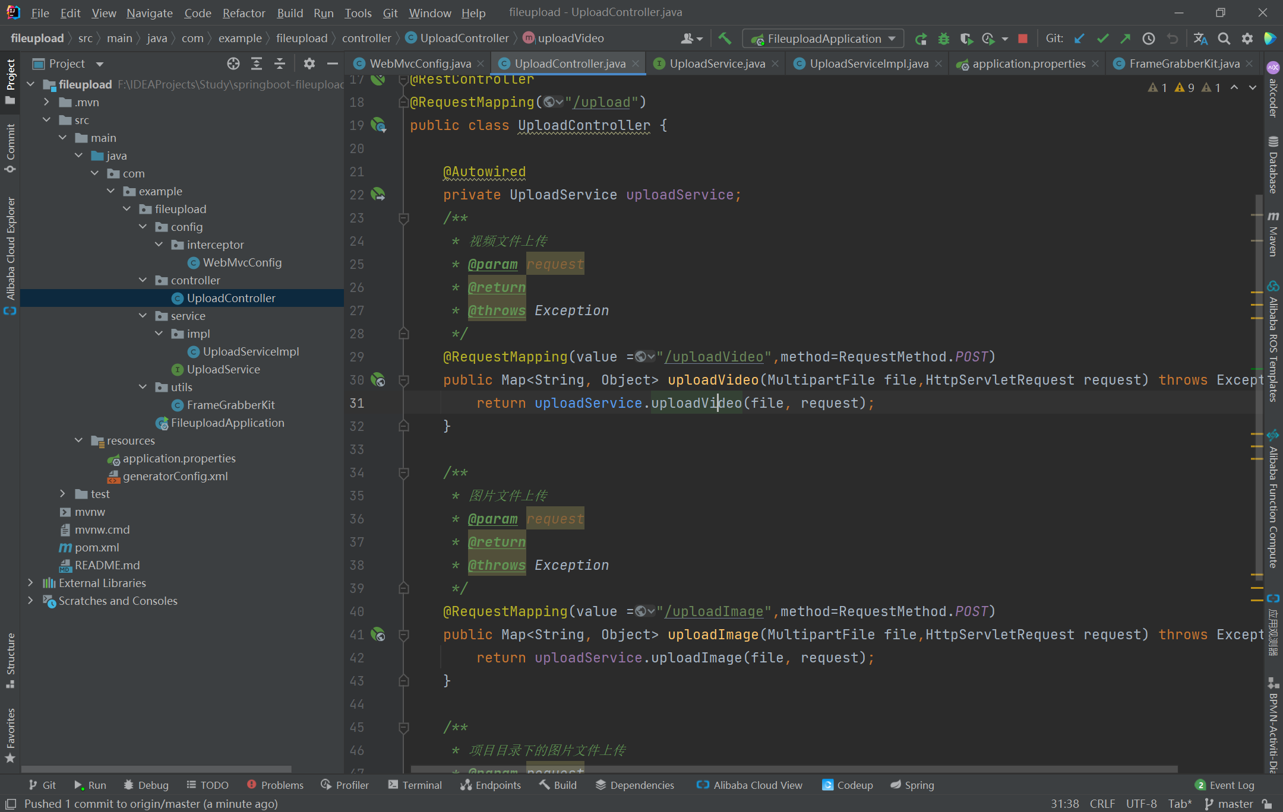Screen dimensions: 1283x812
Task: Click Select Opened File crosshair icon
Action: pos(233,64)
